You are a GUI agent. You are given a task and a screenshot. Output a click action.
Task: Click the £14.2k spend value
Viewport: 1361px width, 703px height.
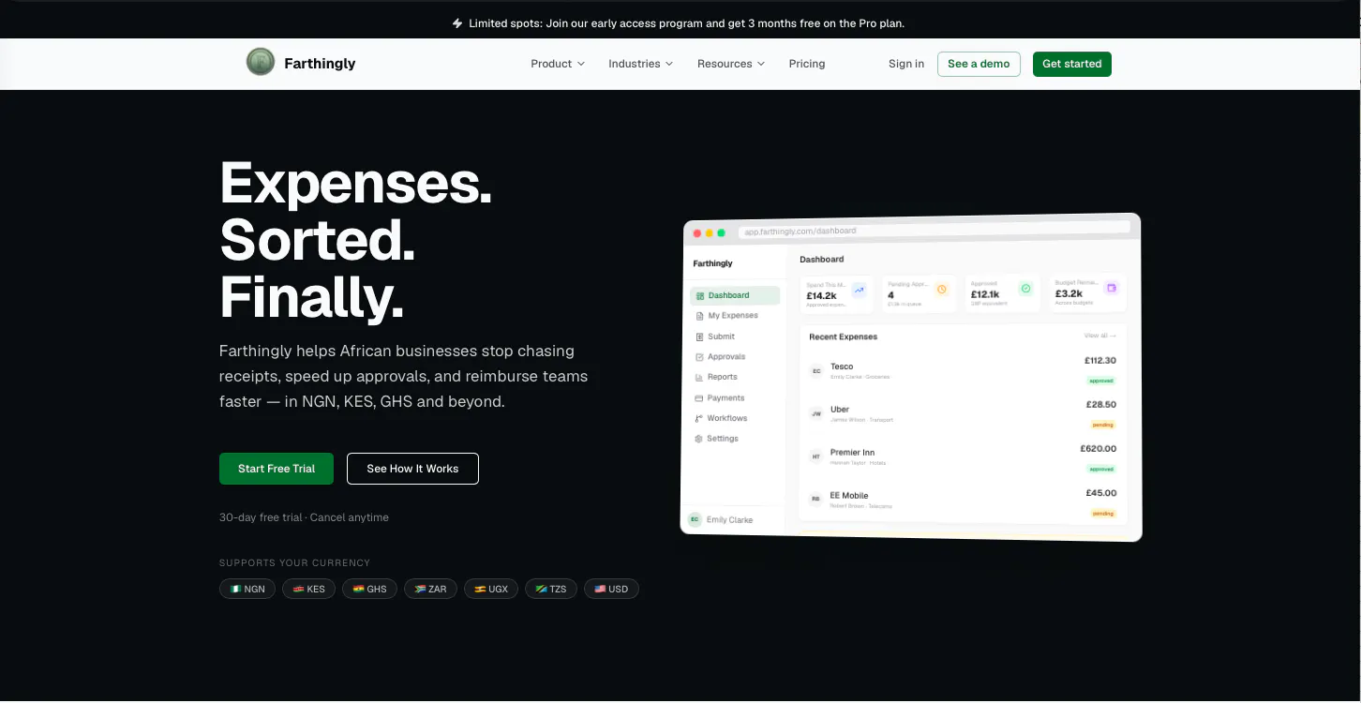[821, 296]
